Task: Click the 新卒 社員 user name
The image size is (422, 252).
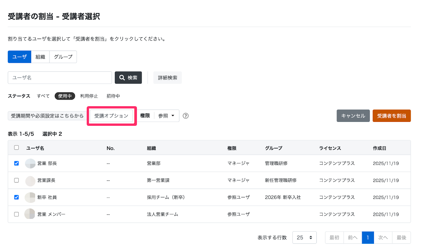Action: coord(47,197)
